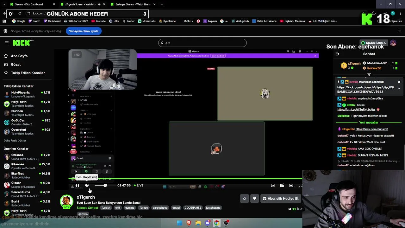405x228 pixels.
Task: Click the KICK logo
Action: click(23, 43)
